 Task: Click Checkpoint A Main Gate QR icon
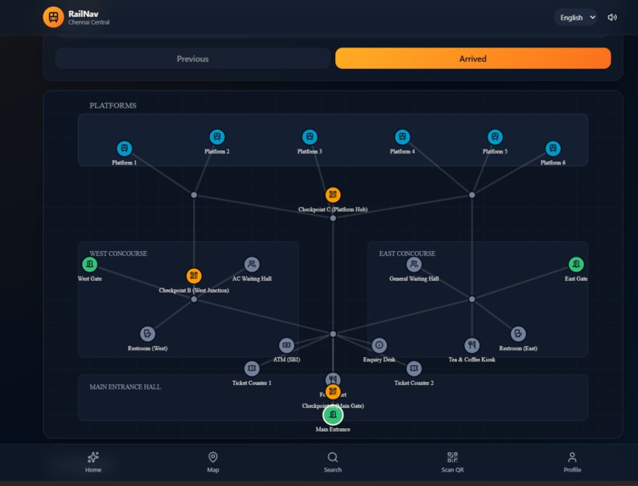333,392
